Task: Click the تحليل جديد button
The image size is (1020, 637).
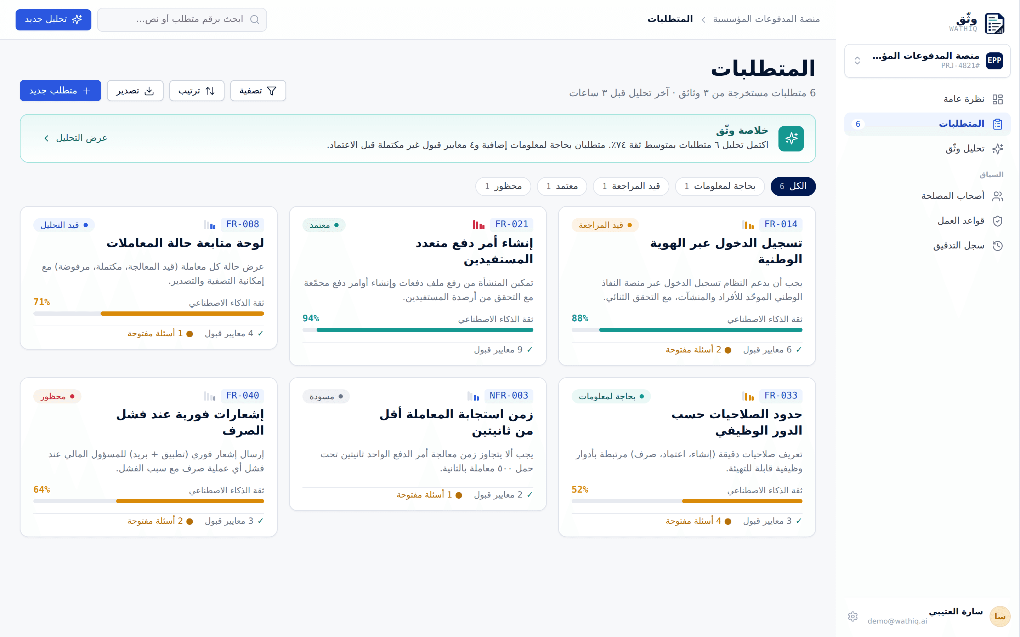Action: (53, 19)
